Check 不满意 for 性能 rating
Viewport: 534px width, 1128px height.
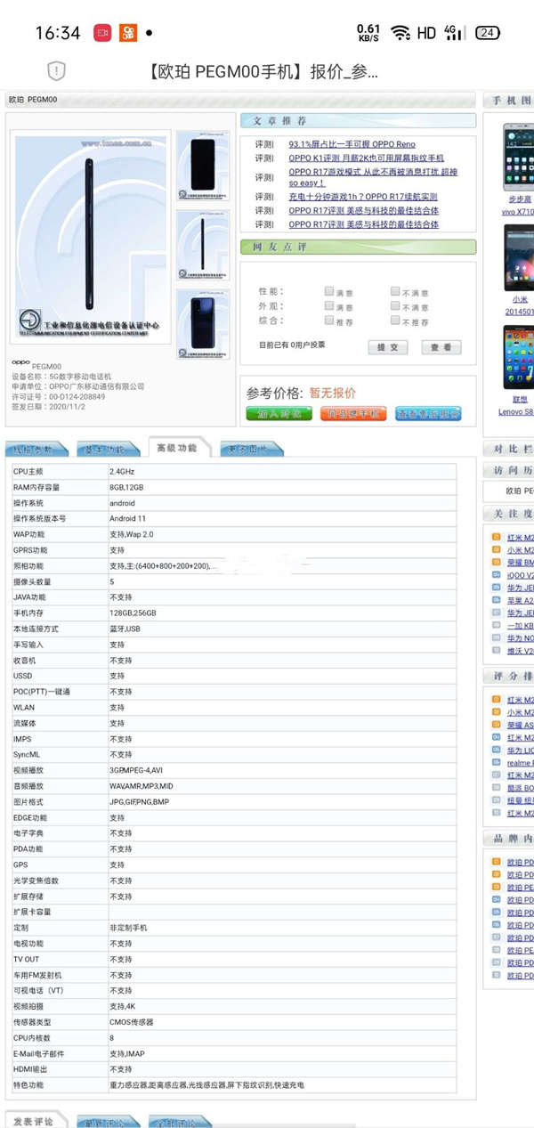[395, 291]
